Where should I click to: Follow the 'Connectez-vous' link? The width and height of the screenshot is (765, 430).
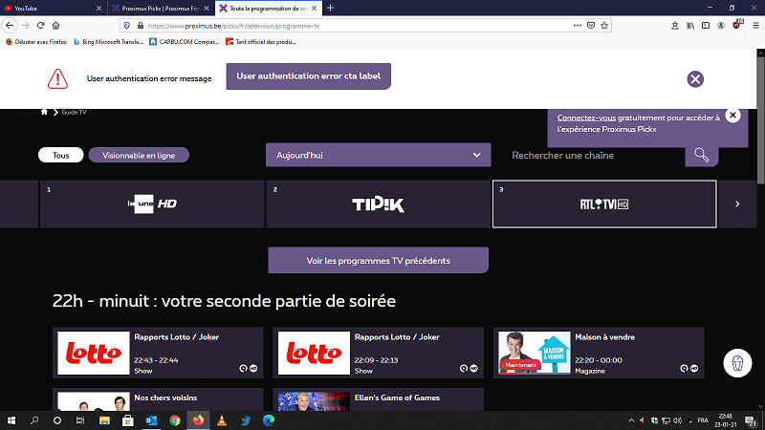coord(586,118)
